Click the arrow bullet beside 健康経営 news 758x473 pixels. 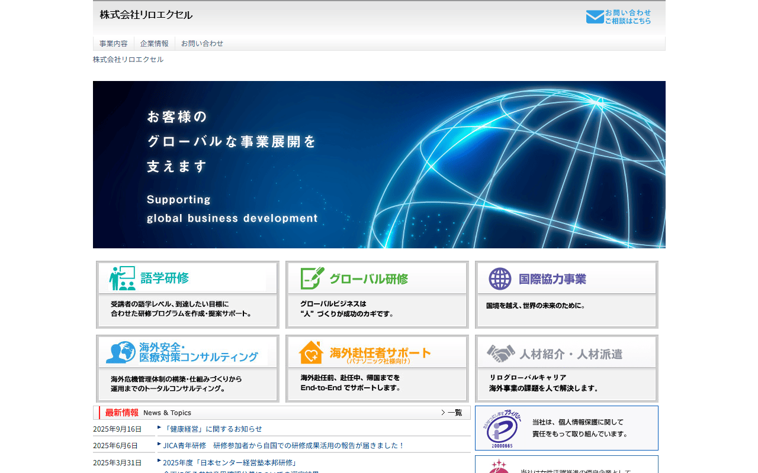[x=159, y=427]
